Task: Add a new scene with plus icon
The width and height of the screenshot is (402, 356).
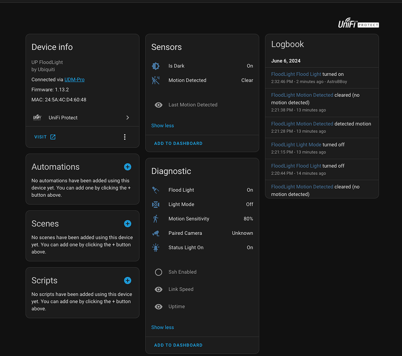Action: click(128, 224)
